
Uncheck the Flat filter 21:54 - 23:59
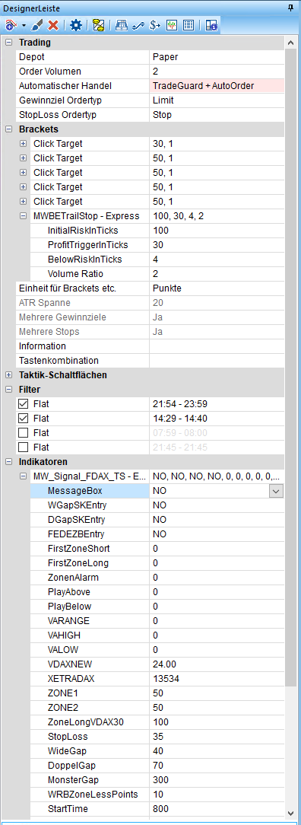(23, 404)
